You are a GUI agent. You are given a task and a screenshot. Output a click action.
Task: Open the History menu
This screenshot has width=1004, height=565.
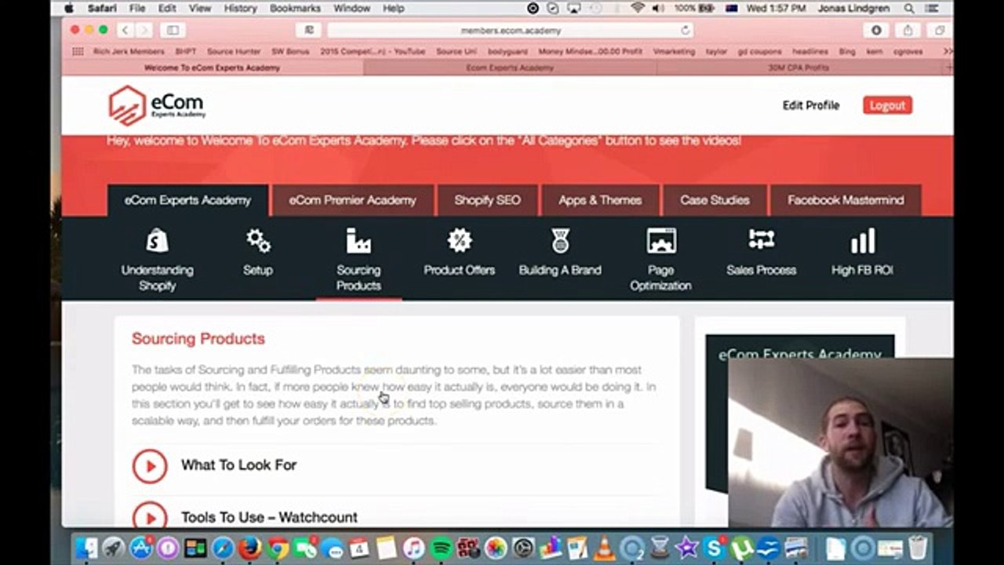click(240, 8)
